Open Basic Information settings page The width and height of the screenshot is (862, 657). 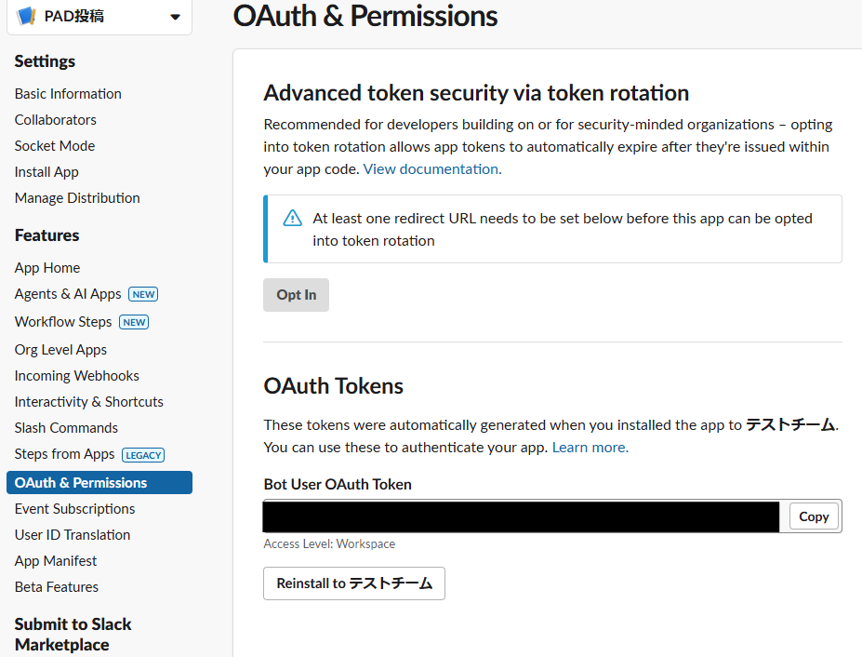68,94
